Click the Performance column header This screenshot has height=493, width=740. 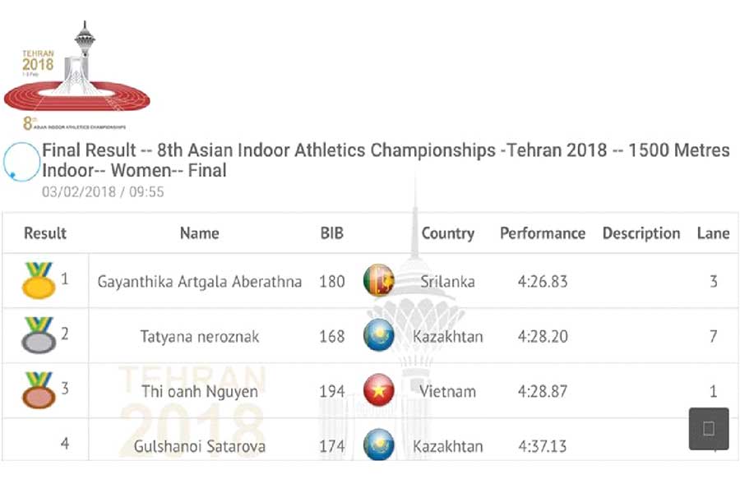click(x=543, y=233)
